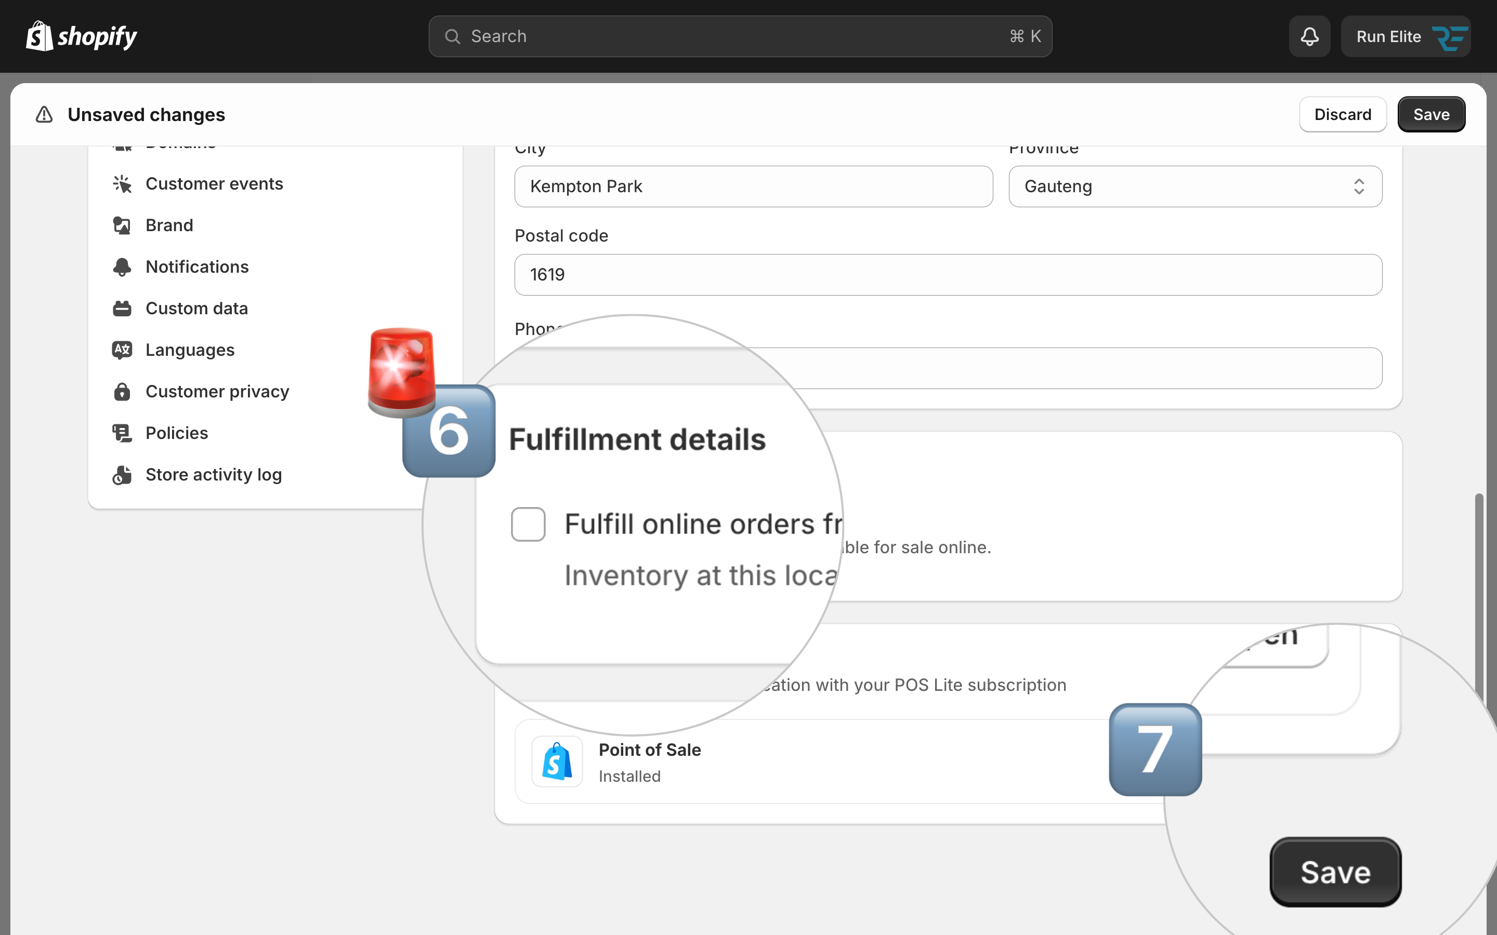Click the Custom data sidebar icon
Image resolution: width=1497 pixels, height=935 pixels.
click(122, 308)
